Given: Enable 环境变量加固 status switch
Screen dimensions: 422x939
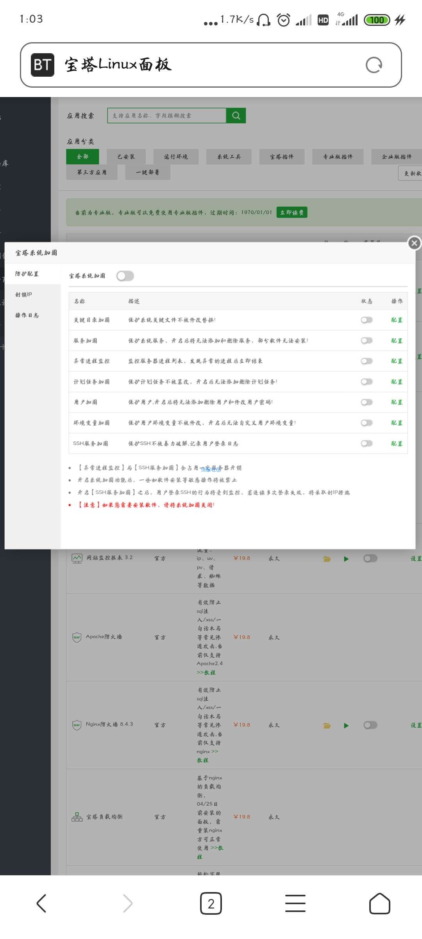Looking at the screenshot, I should pos(367,423).
